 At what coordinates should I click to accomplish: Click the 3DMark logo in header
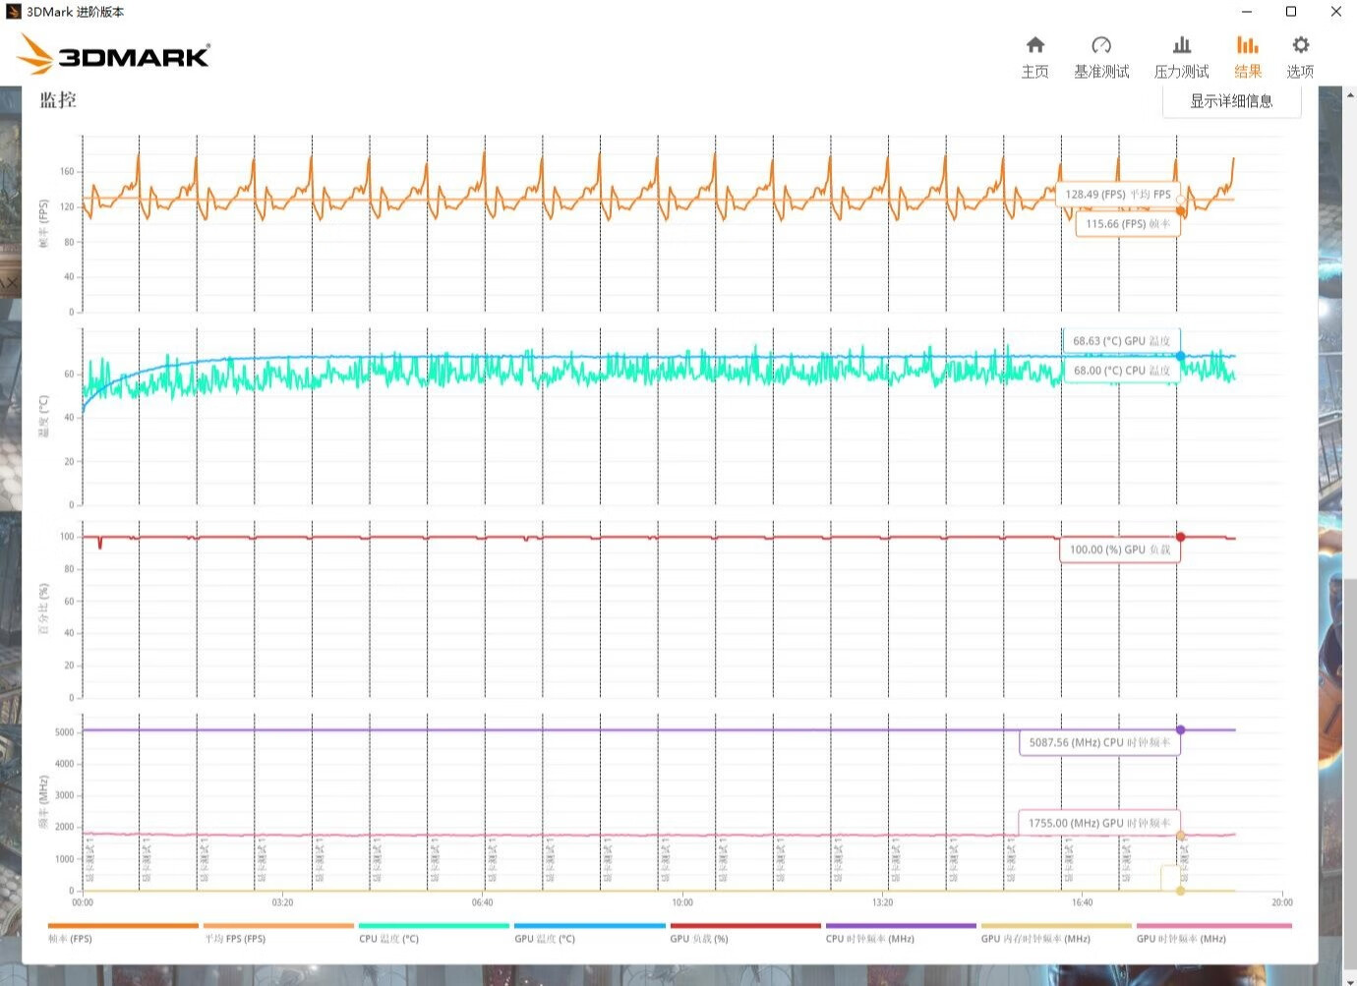click(114, 55)
